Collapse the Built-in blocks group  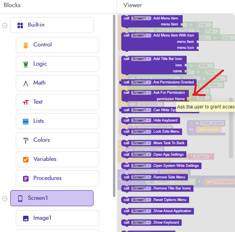[5, 25]
